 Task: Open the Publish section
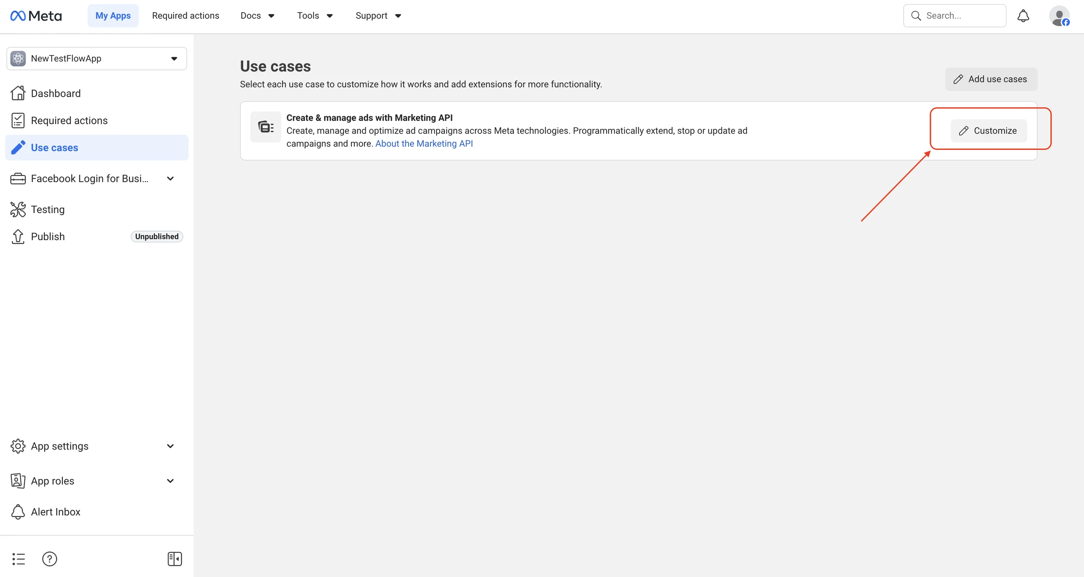[97, 236]
